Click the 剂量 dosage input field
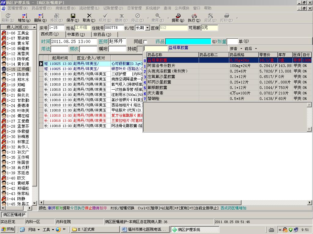313x234 pixels. (x=232, y=41)
